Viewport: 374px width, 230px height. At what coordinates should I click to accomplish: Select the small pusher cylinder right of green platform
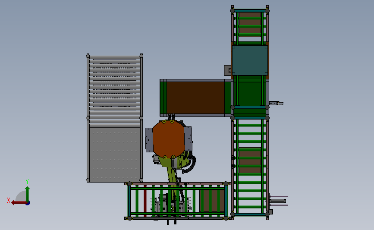coord(276,103)
